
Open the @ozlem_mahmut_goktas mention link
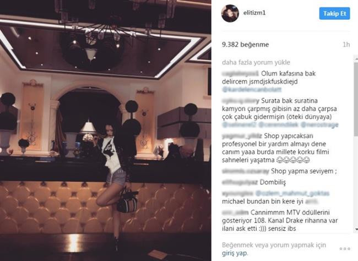292,193
